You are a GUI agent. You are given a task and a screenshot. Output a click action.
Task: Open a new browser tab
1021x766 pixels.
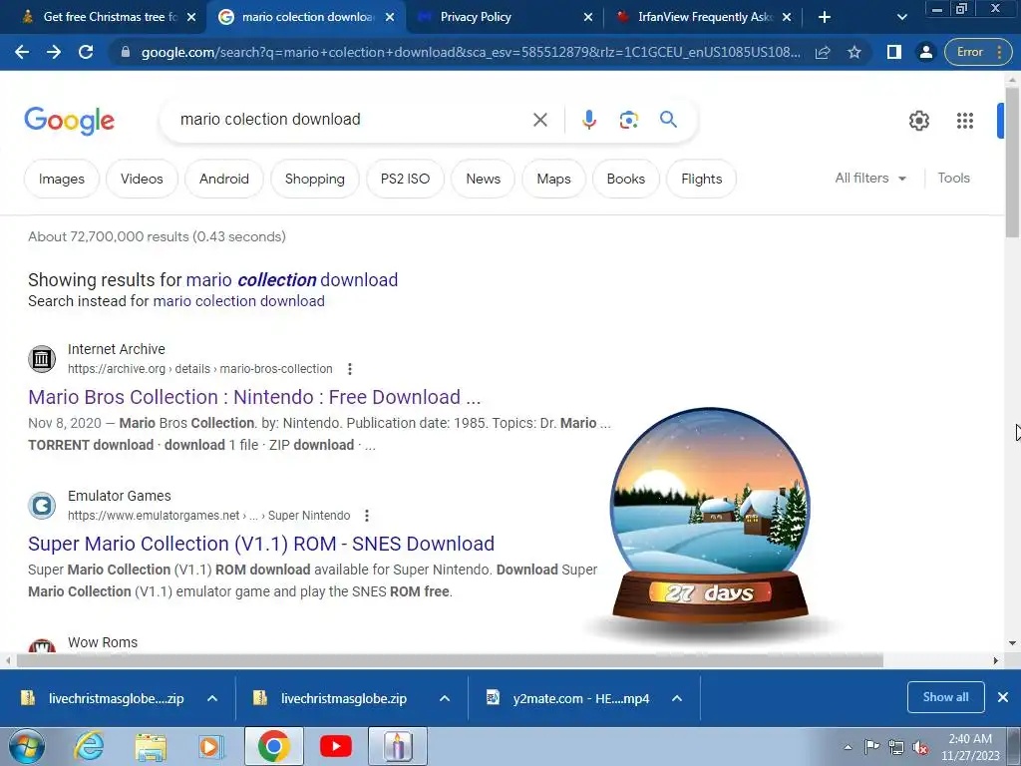point(824,17)
